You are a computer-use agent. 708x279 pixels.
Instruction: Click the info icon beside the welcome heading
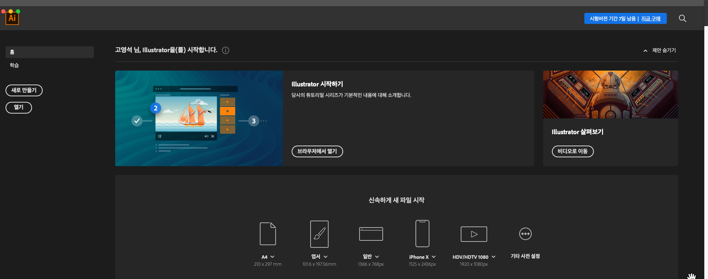(x=226, y=50)
